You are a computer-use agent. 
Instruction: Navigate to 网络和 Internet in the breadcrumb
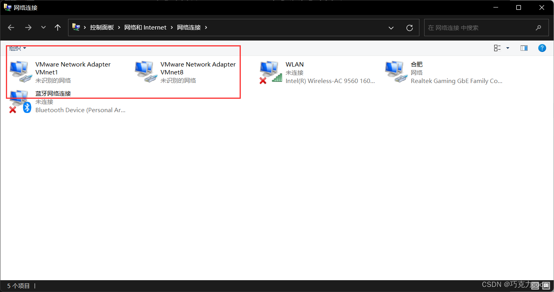coord(146,28)
